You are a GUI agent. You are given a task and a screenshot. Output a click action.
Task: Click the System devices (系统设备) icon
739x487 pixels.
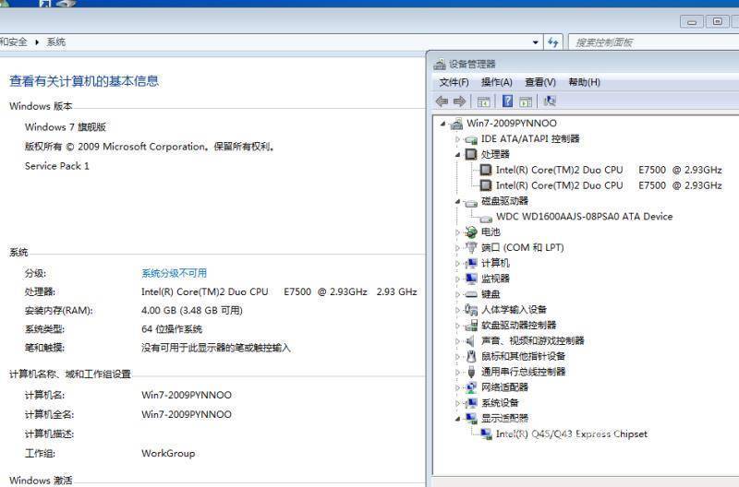click(471, 403)
